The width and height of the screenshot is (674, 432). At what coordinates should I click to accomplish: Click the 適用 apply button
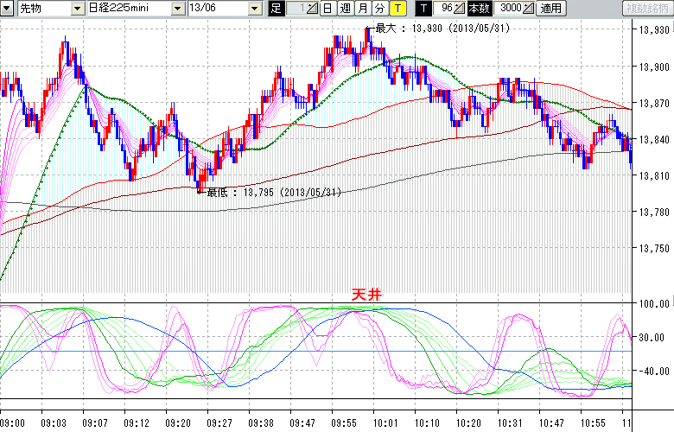point(550,9)
